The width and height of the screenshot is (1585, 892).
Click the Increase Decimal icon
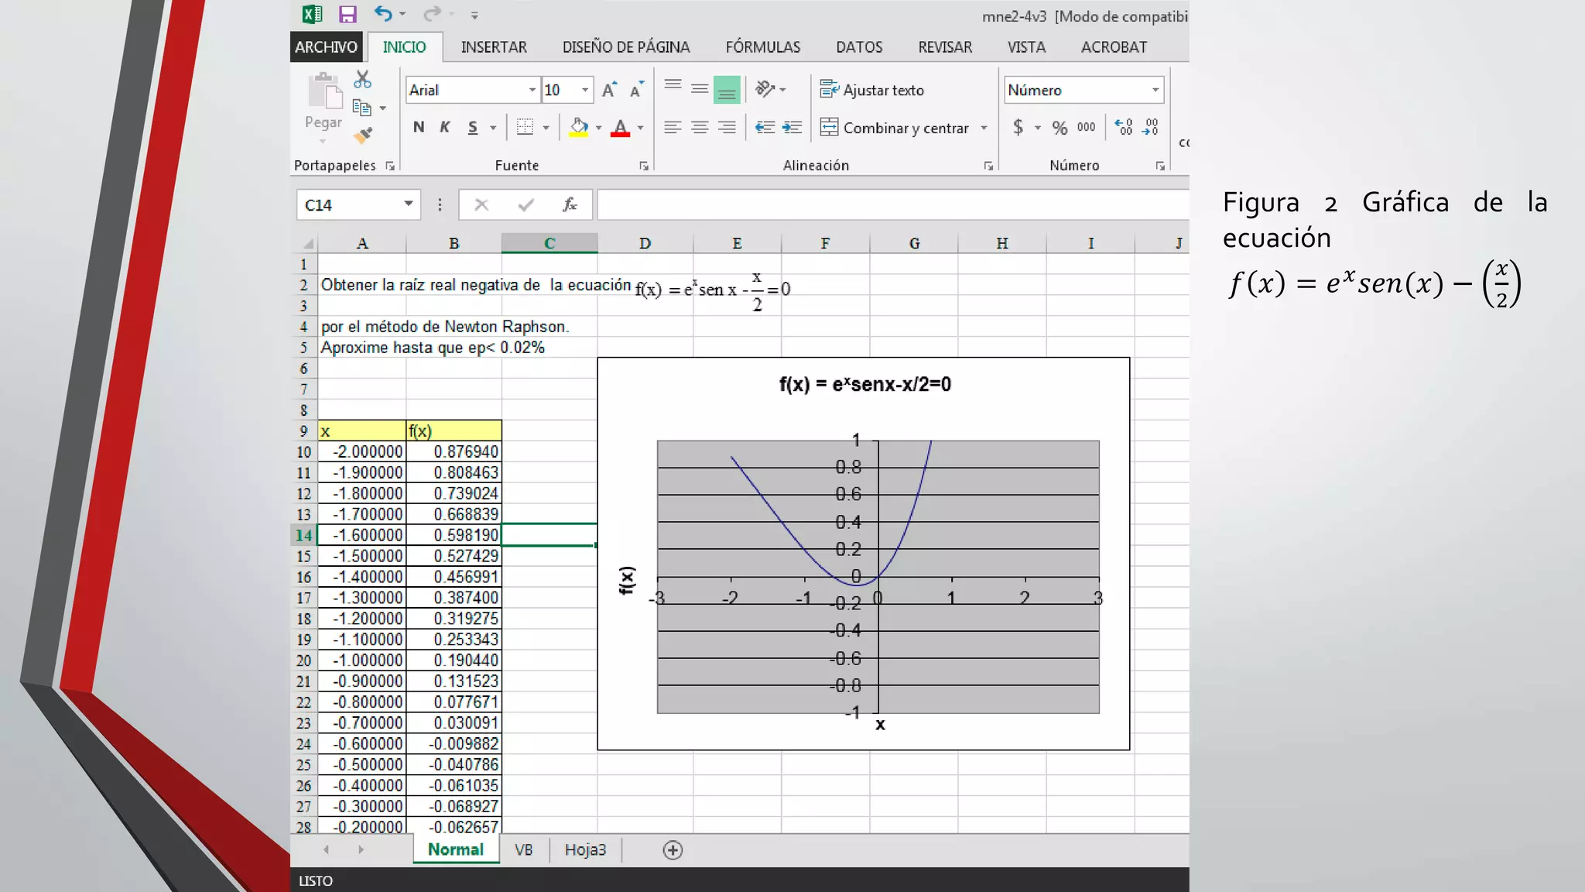1124,127
